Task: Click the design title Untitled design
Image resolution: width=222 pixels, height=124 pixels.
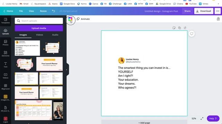Action: click(161, 11)
